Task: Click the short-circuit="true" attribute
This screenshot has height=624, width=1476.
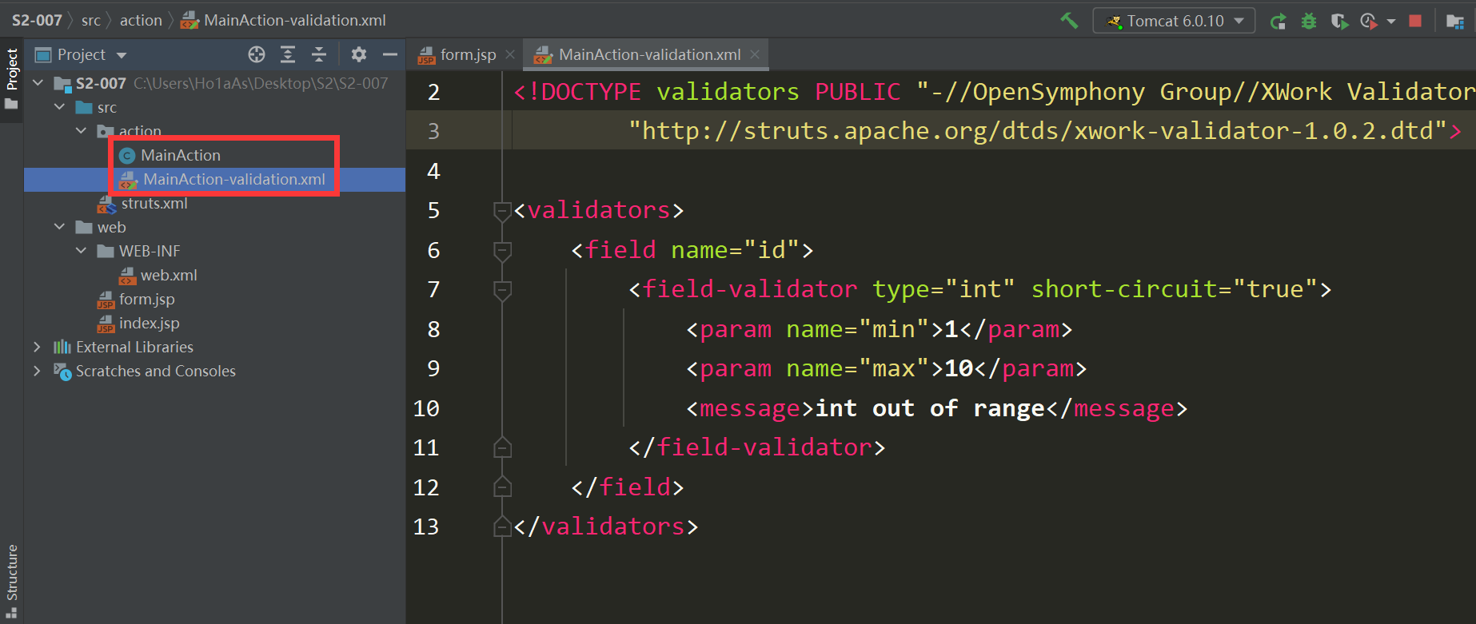Action: (1175, 289)
